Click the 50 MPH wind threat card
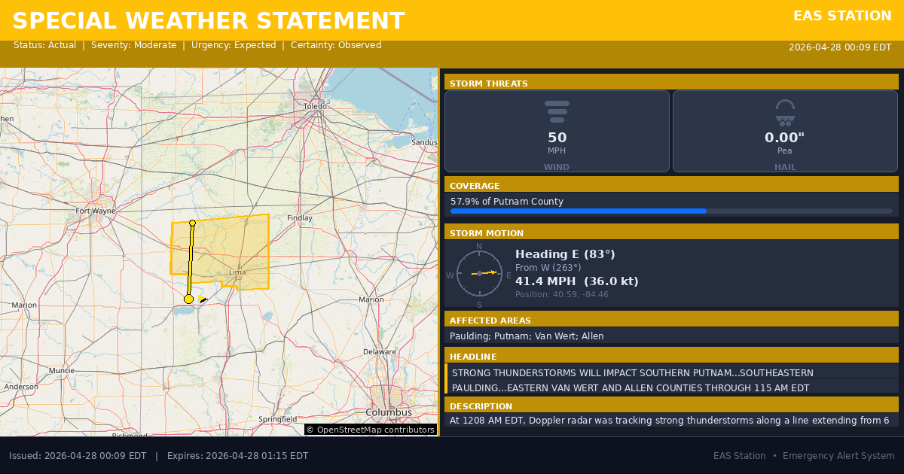 (x=557, y=132)
